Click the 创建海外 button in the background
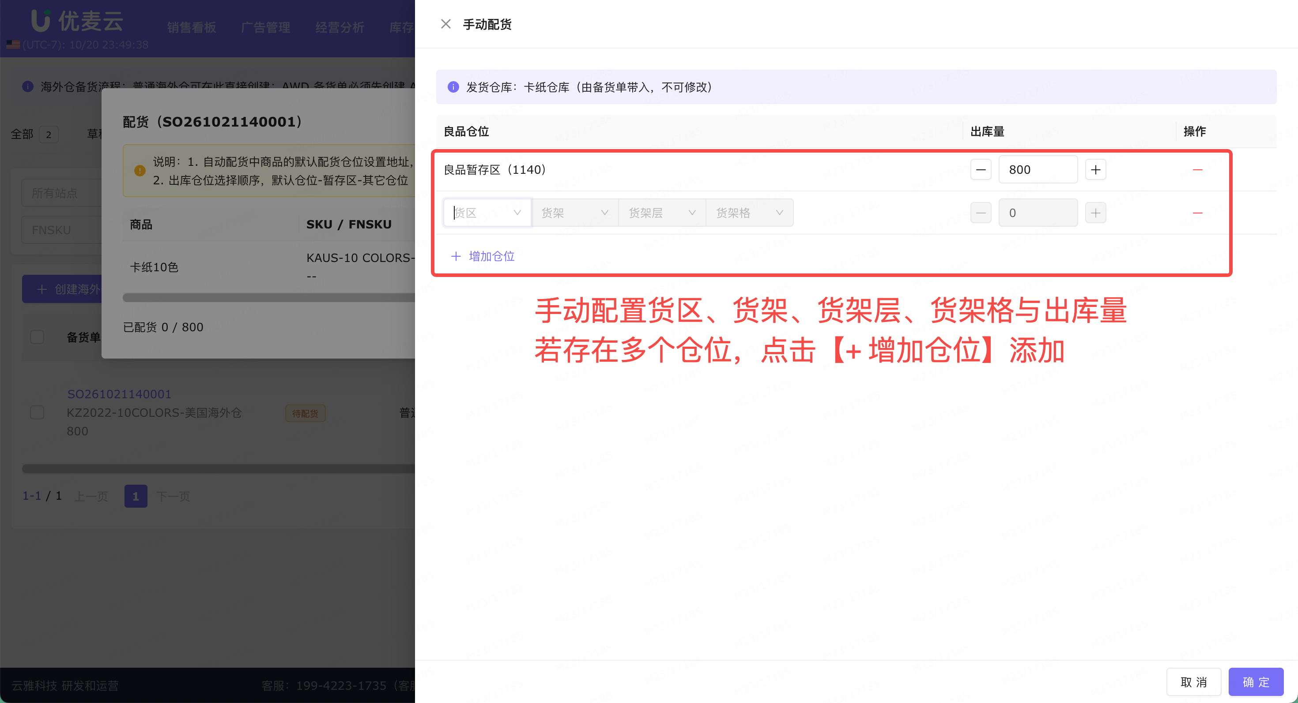1298x703 pixels. pyautogui.click(x=62, y=289)
